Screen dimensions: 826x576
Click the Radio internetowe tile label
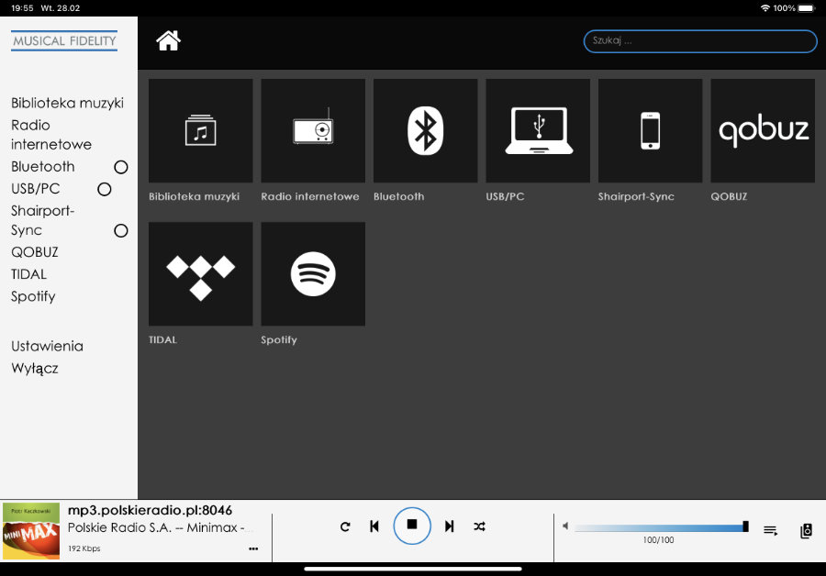click(x=310, y=196)
